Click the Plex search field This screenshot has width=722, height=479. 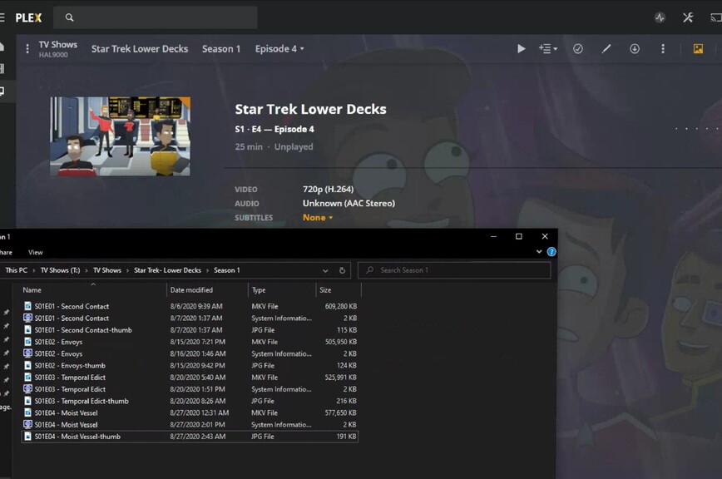coord(156,17)
